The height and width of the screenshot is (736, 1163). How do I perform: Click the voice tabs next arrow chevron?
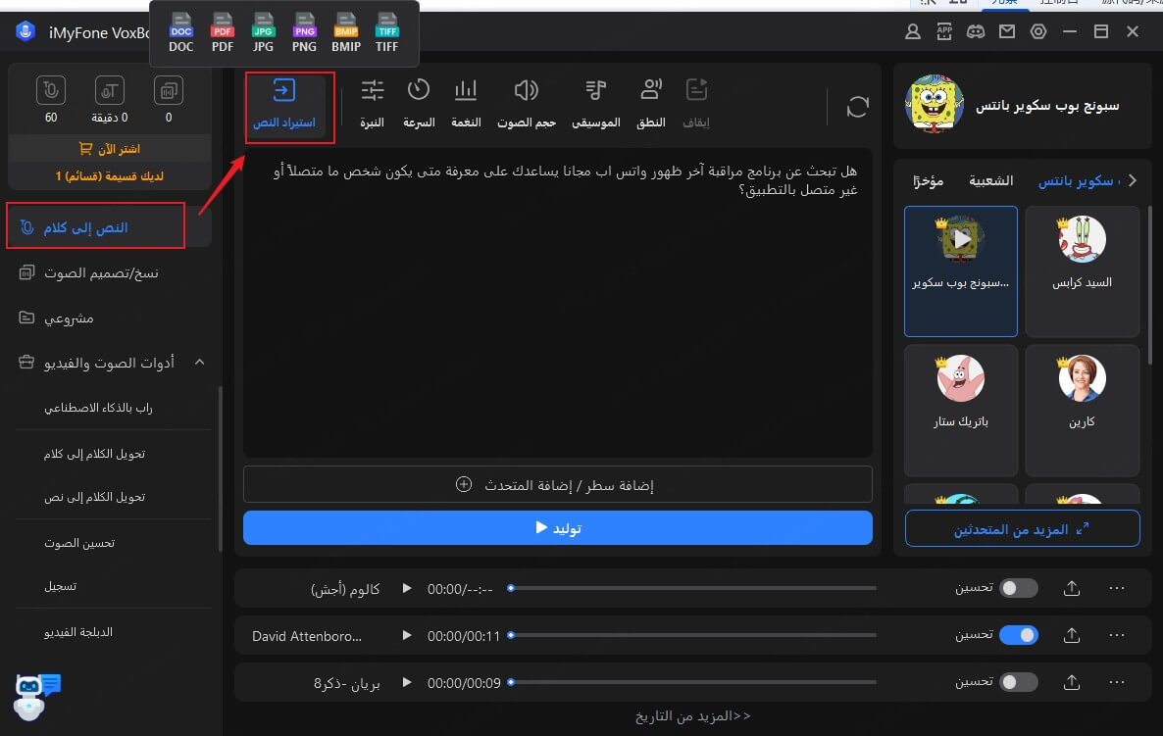coord(1132,181)
